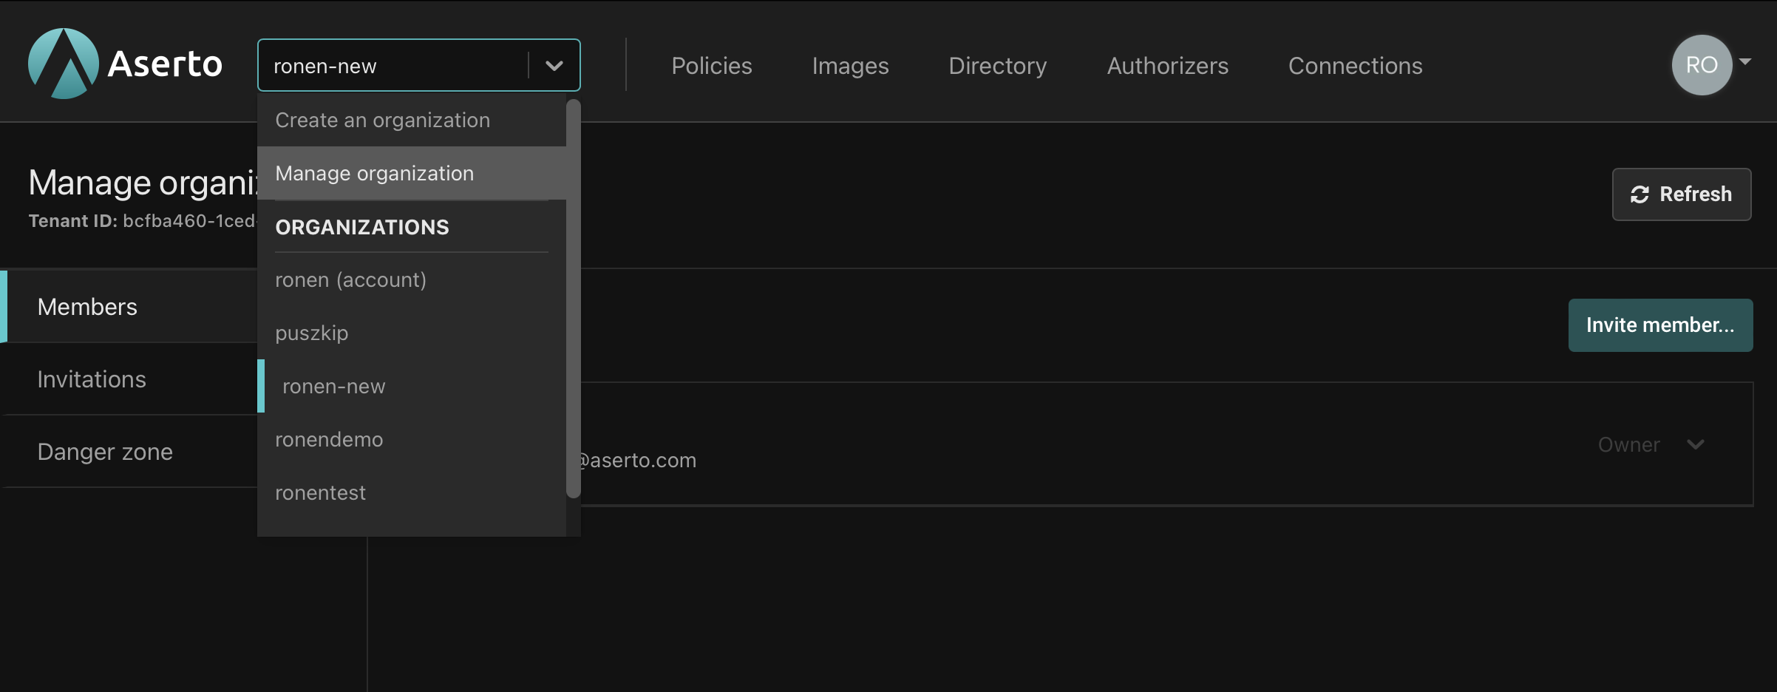Collapse the organization selector chevron

554,66
